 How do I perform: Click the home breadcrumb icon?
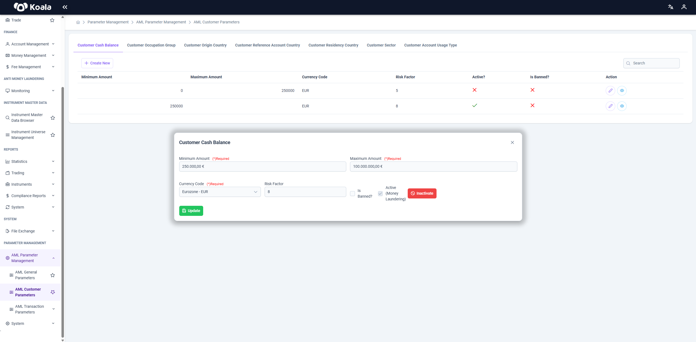(x=78, y=22)
